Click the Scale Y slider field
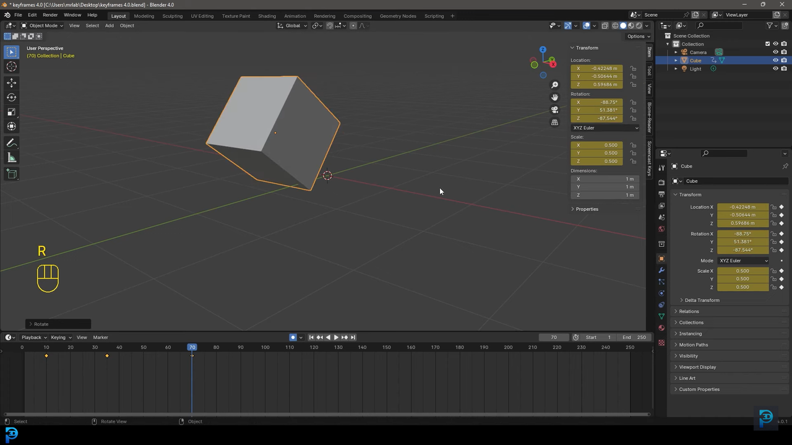This screenshot has height=445, width=792. [x=743, y=279]
